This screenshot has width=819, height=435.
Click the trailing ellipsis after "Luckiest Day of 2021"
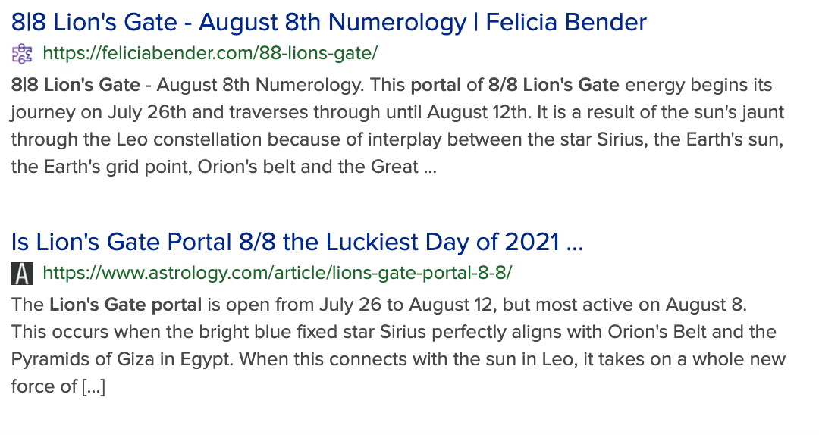click(x=574, y=243)
